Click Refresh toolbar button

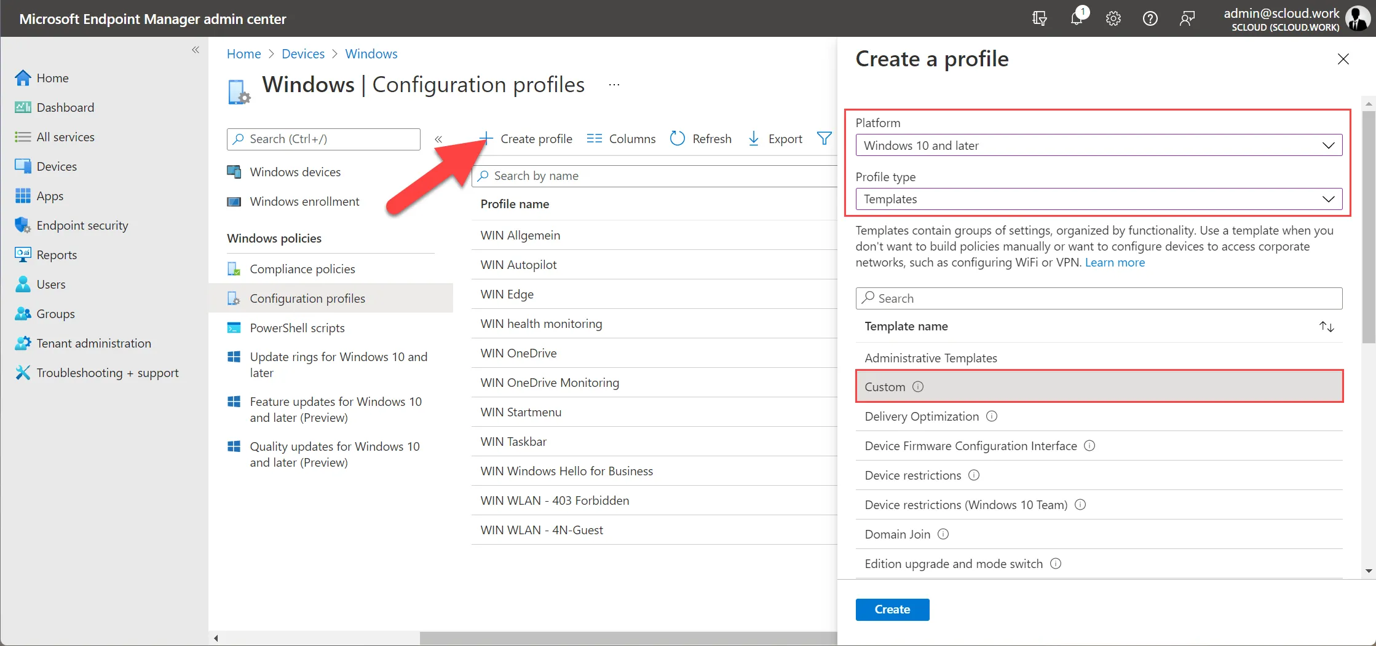click(x=701, y=139)
